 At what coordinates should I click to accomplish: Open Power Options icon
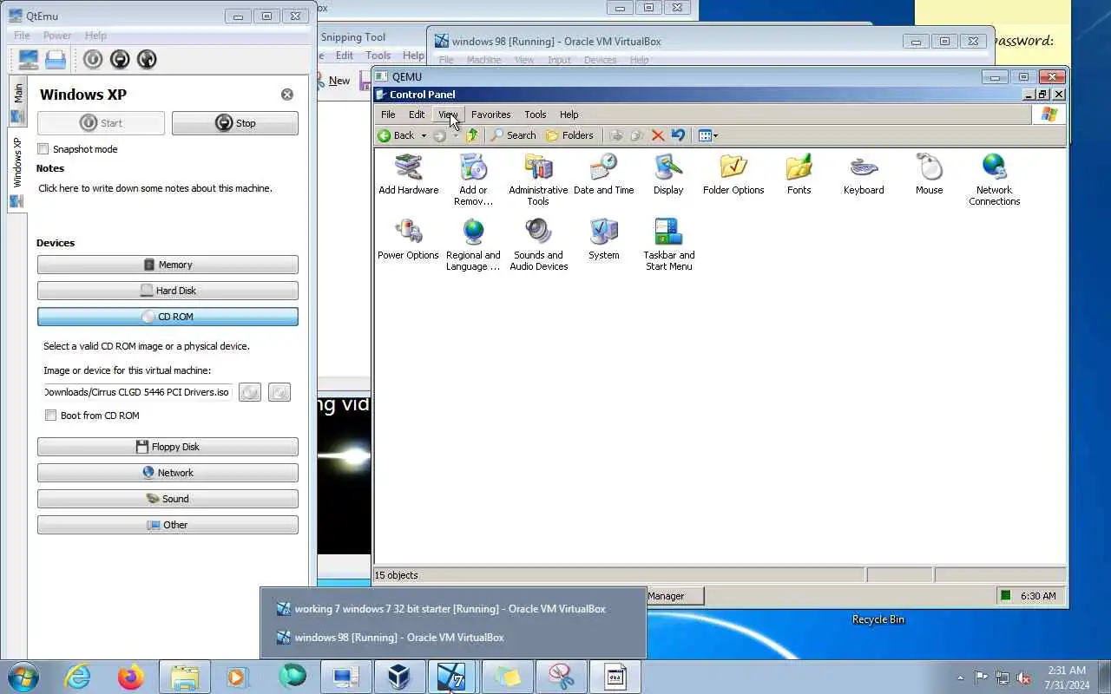(408, 239)
